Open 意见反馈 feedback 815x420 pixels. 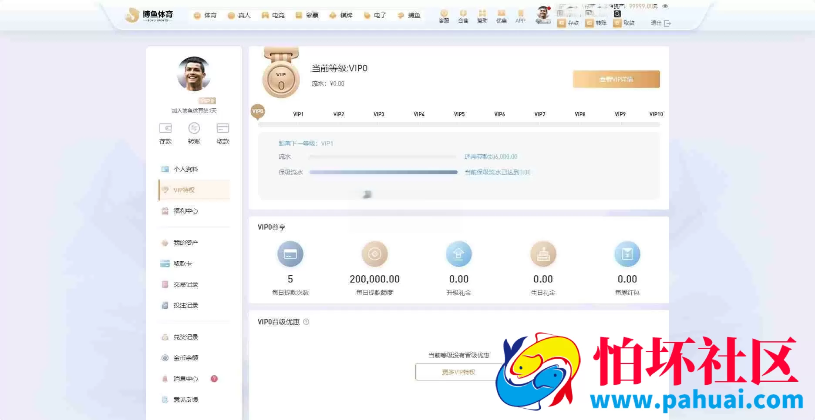[194, 400]
